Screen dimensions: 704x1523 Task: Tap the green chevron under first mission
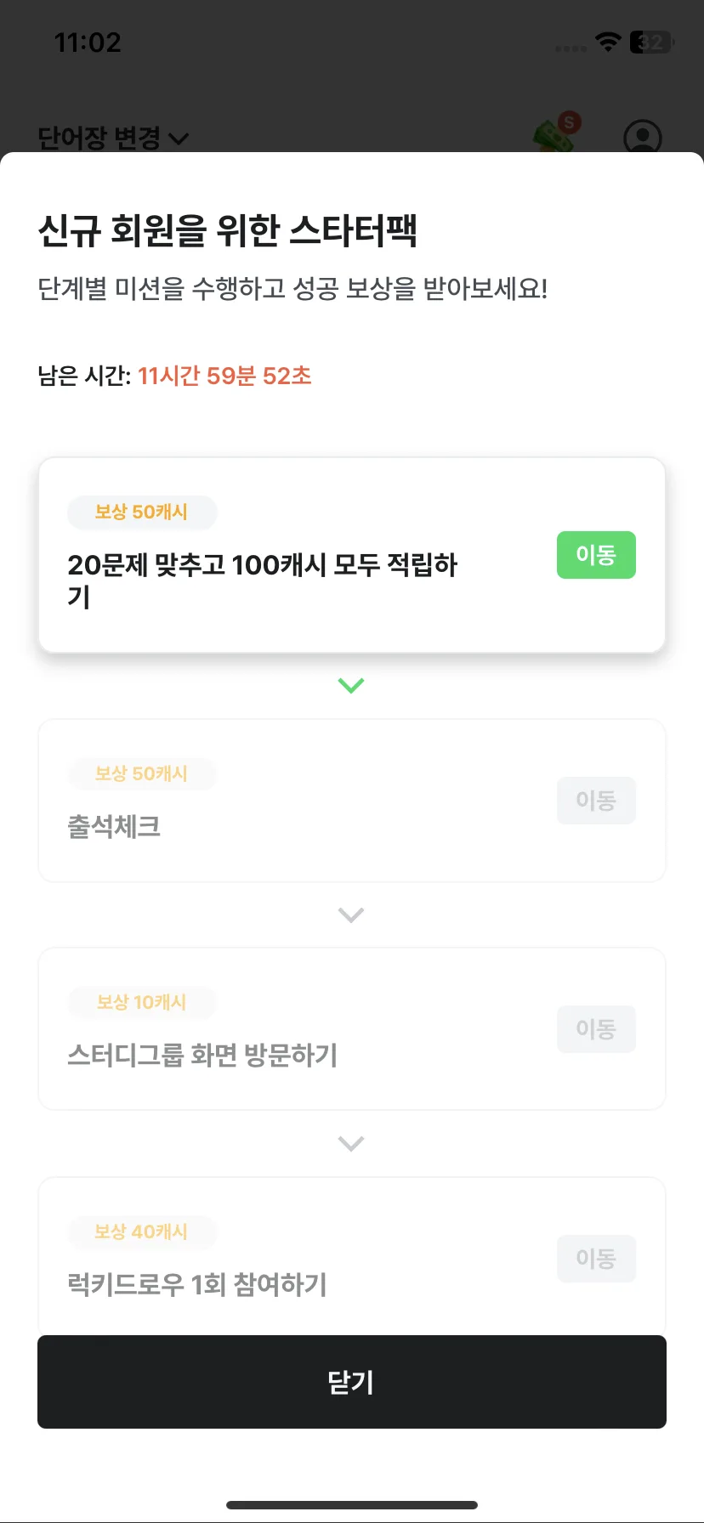click(351, 685)
